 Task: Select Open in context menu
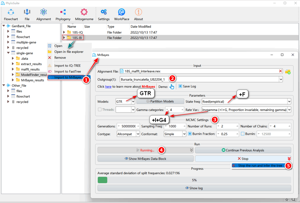(x=69, y=46)
